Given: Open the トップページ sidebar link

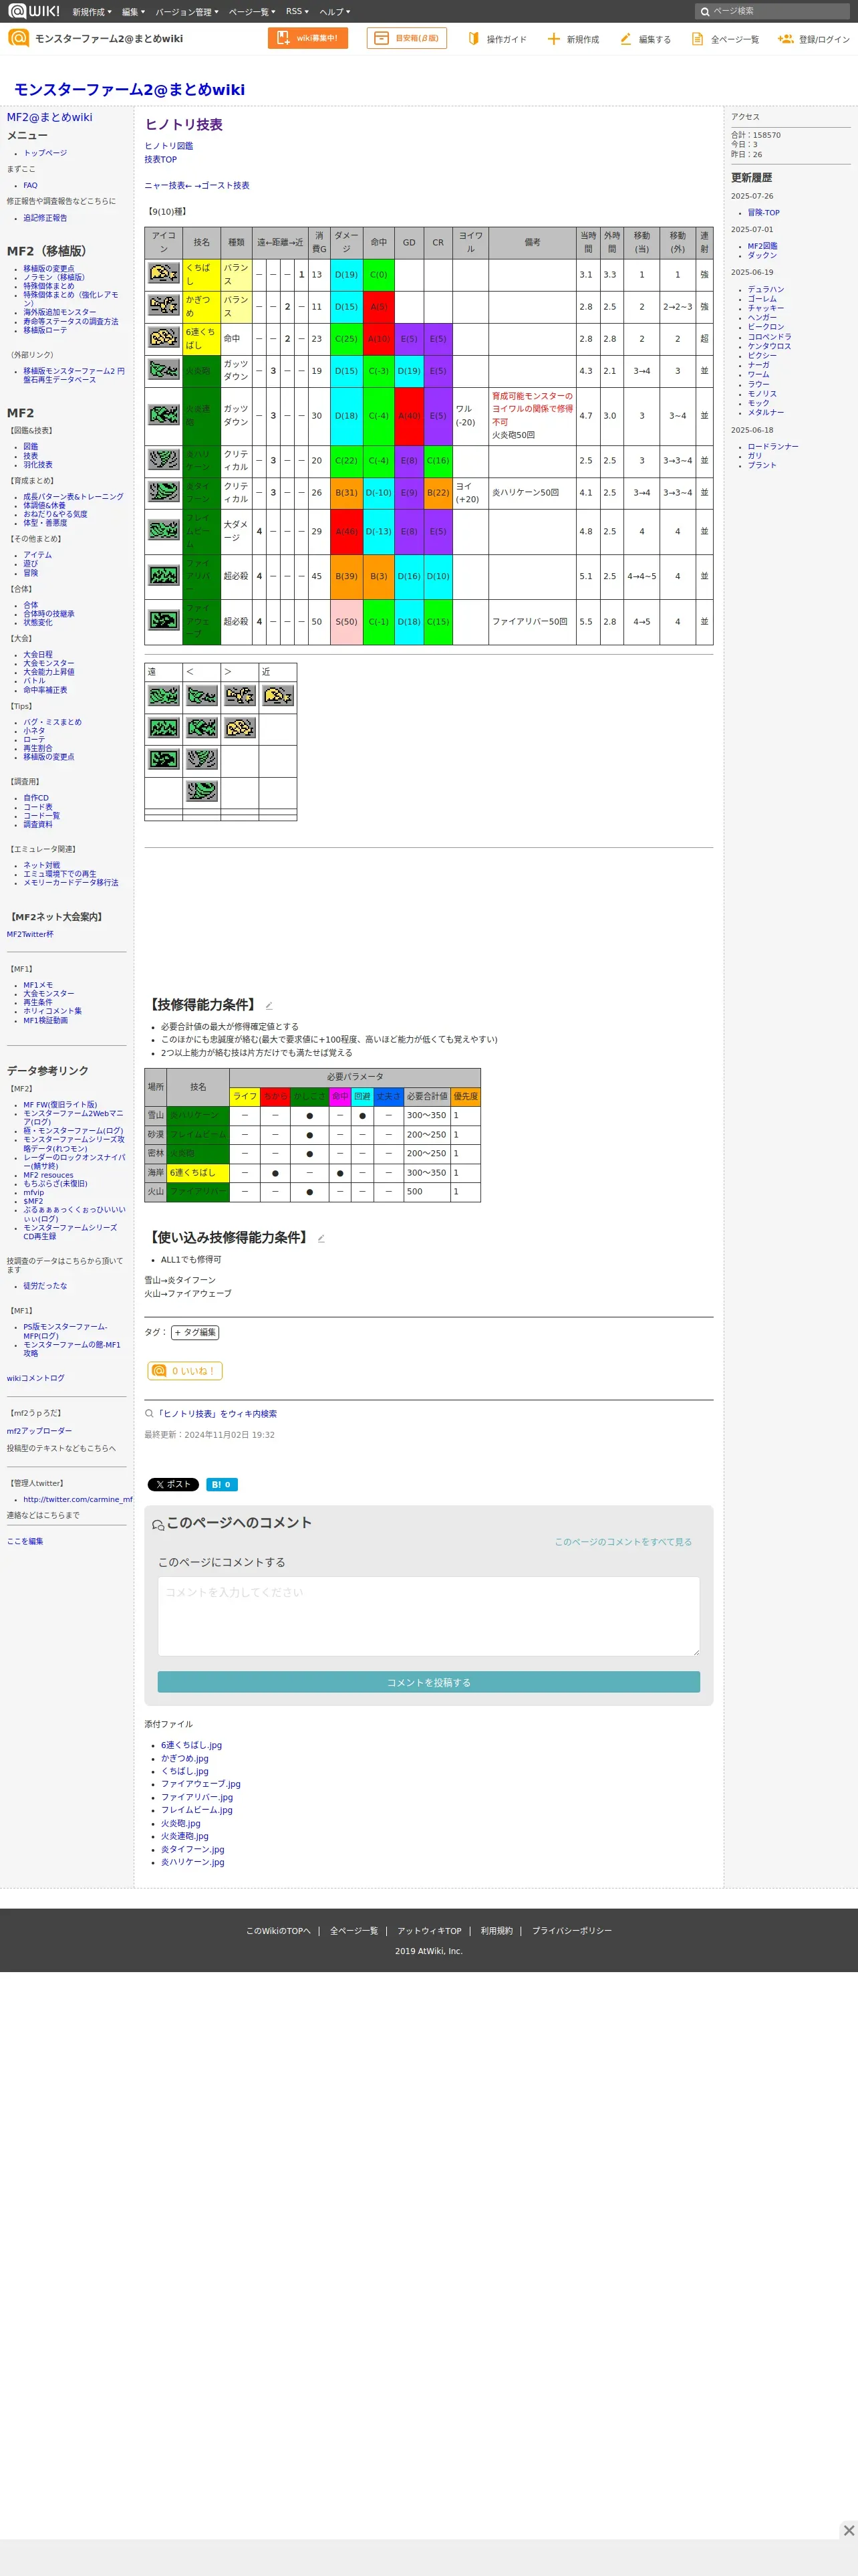Looking at the screenshot, I should 45,153.
